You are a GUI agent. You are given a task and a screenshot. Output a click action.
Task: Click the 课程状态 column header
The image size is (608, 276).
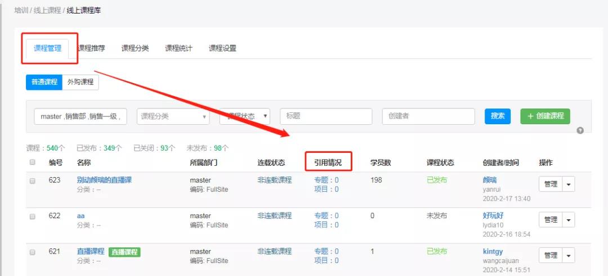point(440,162)
